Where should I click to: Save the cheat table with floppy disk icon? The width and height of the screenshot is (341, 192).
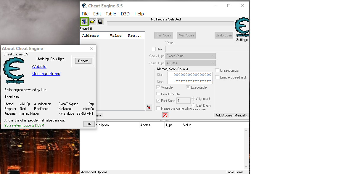pos(100,22)
